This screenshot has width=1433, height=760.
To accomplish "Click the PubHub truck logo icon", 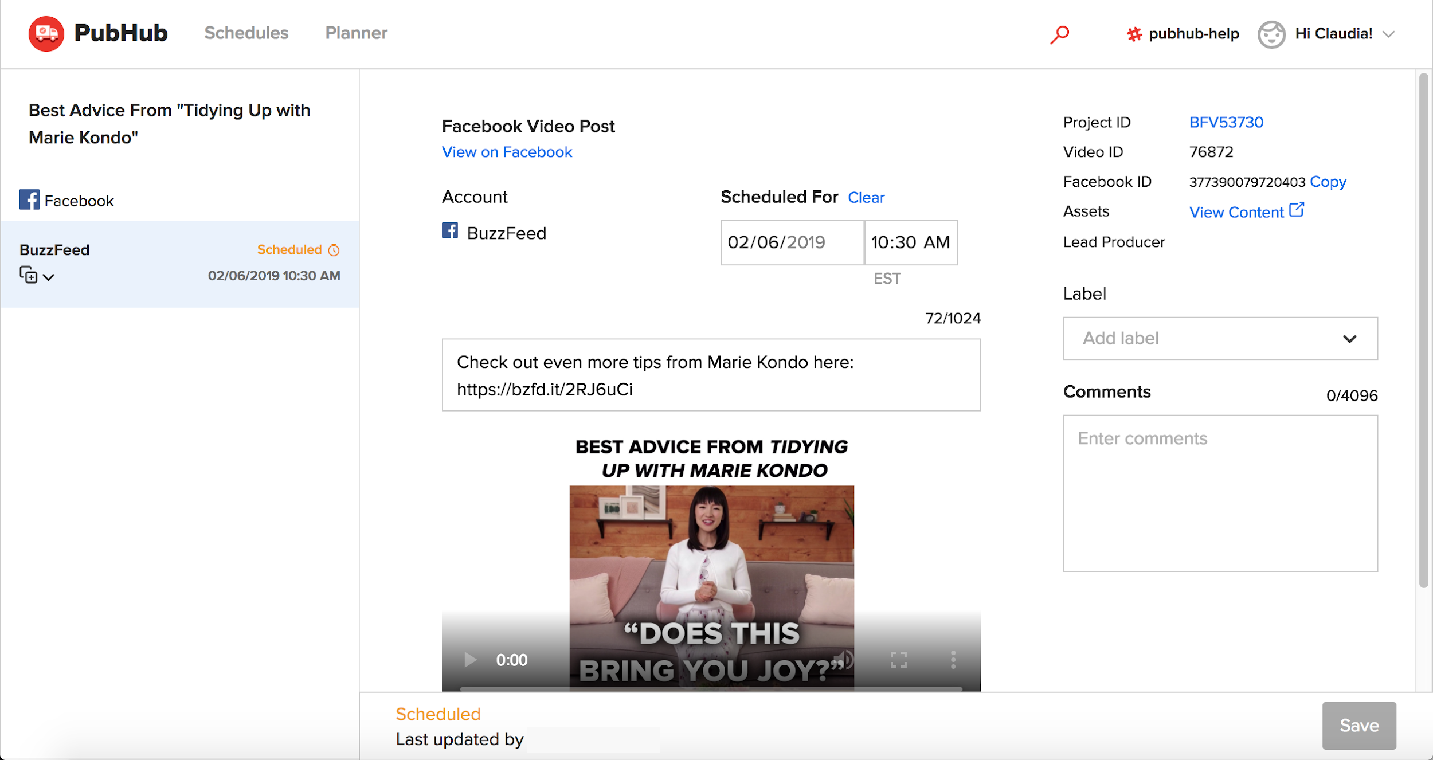I will tap(46, 34).
